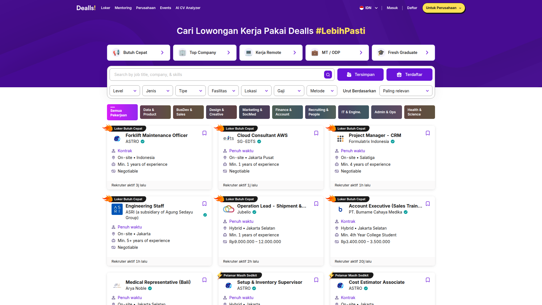
Task: Click verified badge next to Formulatrix Indonesia
Action: pos(393,141)
